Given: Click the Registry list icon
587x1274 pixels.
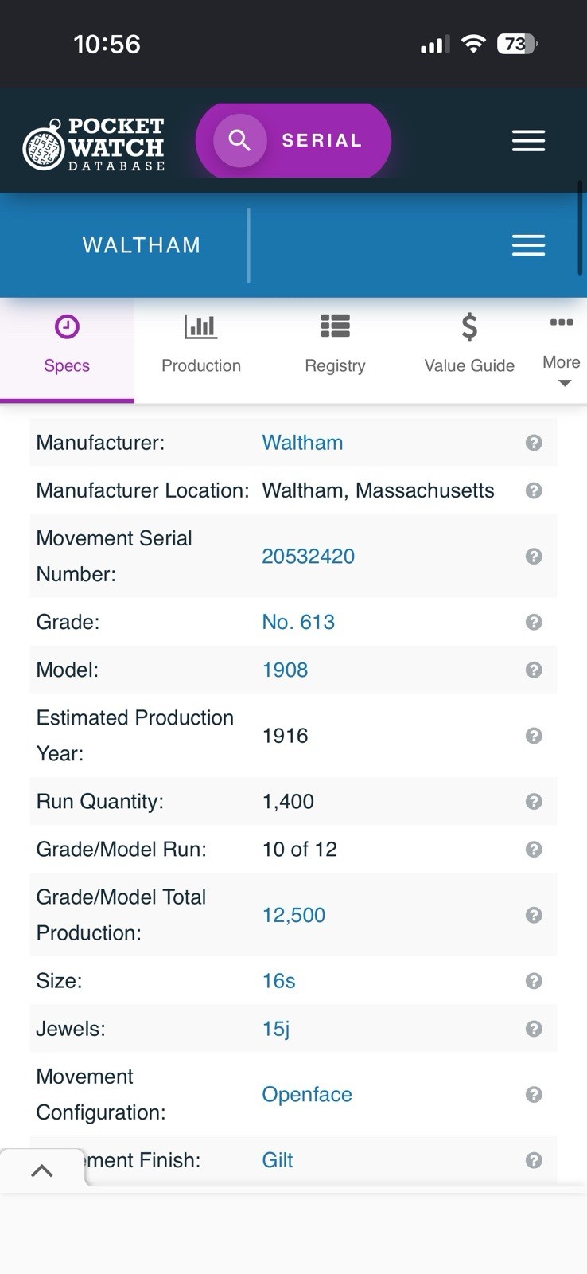Looking at the screenshot, I should [335, 326].
